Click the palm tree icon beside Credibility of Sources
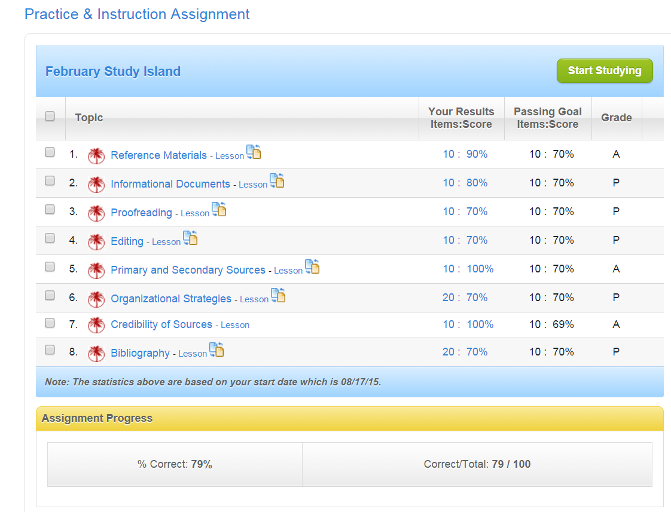Screen dimensions: 671x512 (x=96, y=325)
